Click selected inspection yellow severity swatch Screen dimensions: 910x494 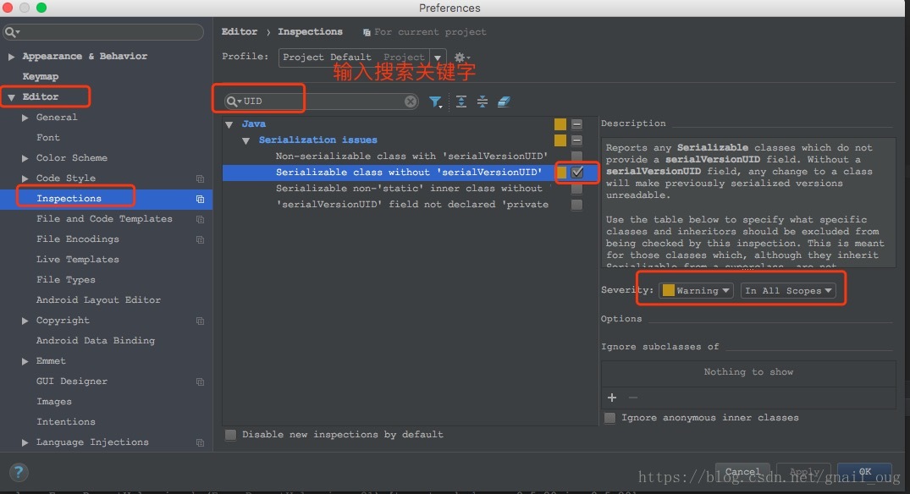tap(561, 173)
